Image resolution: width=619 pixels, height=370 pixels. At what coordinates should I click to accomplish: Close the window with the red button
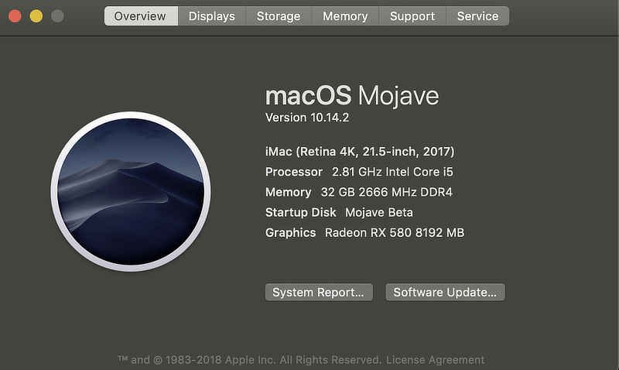tap(15, 16)
